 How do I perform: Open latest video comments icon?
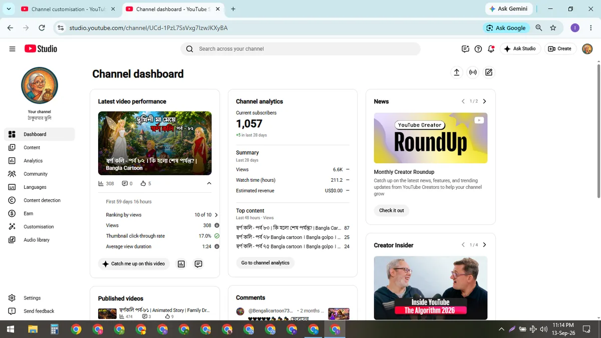(198, 264)
